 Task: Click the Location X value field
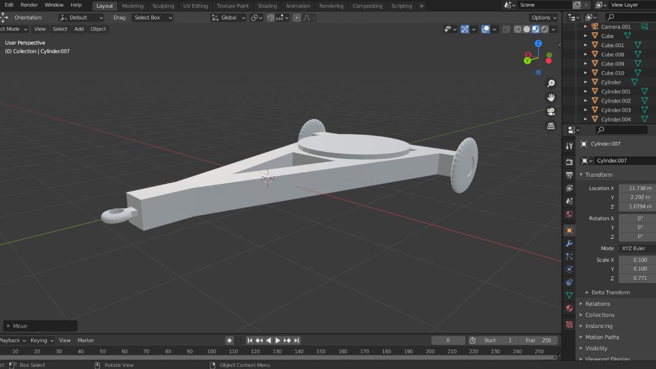point(637,188)
